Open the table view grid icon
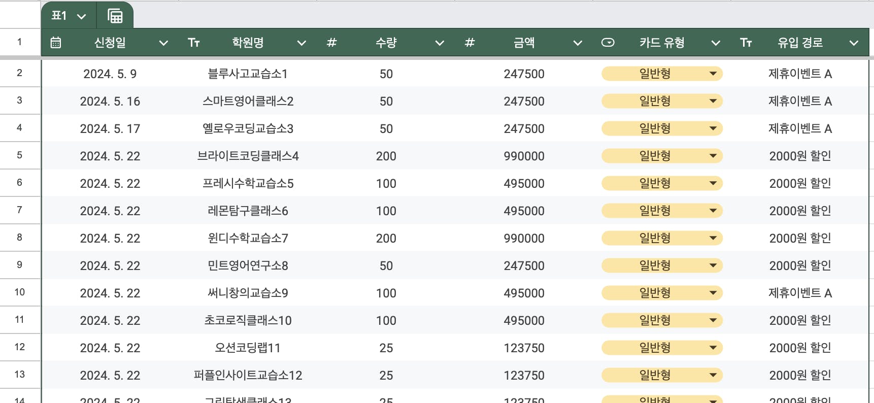This screenshot has height=403, width=874. (115, 16)
